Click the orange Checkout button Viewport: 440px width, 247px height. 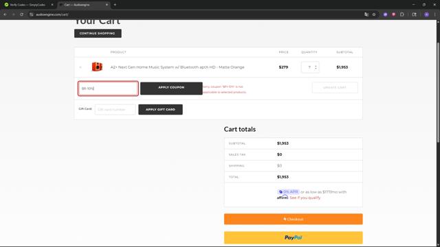294,219
